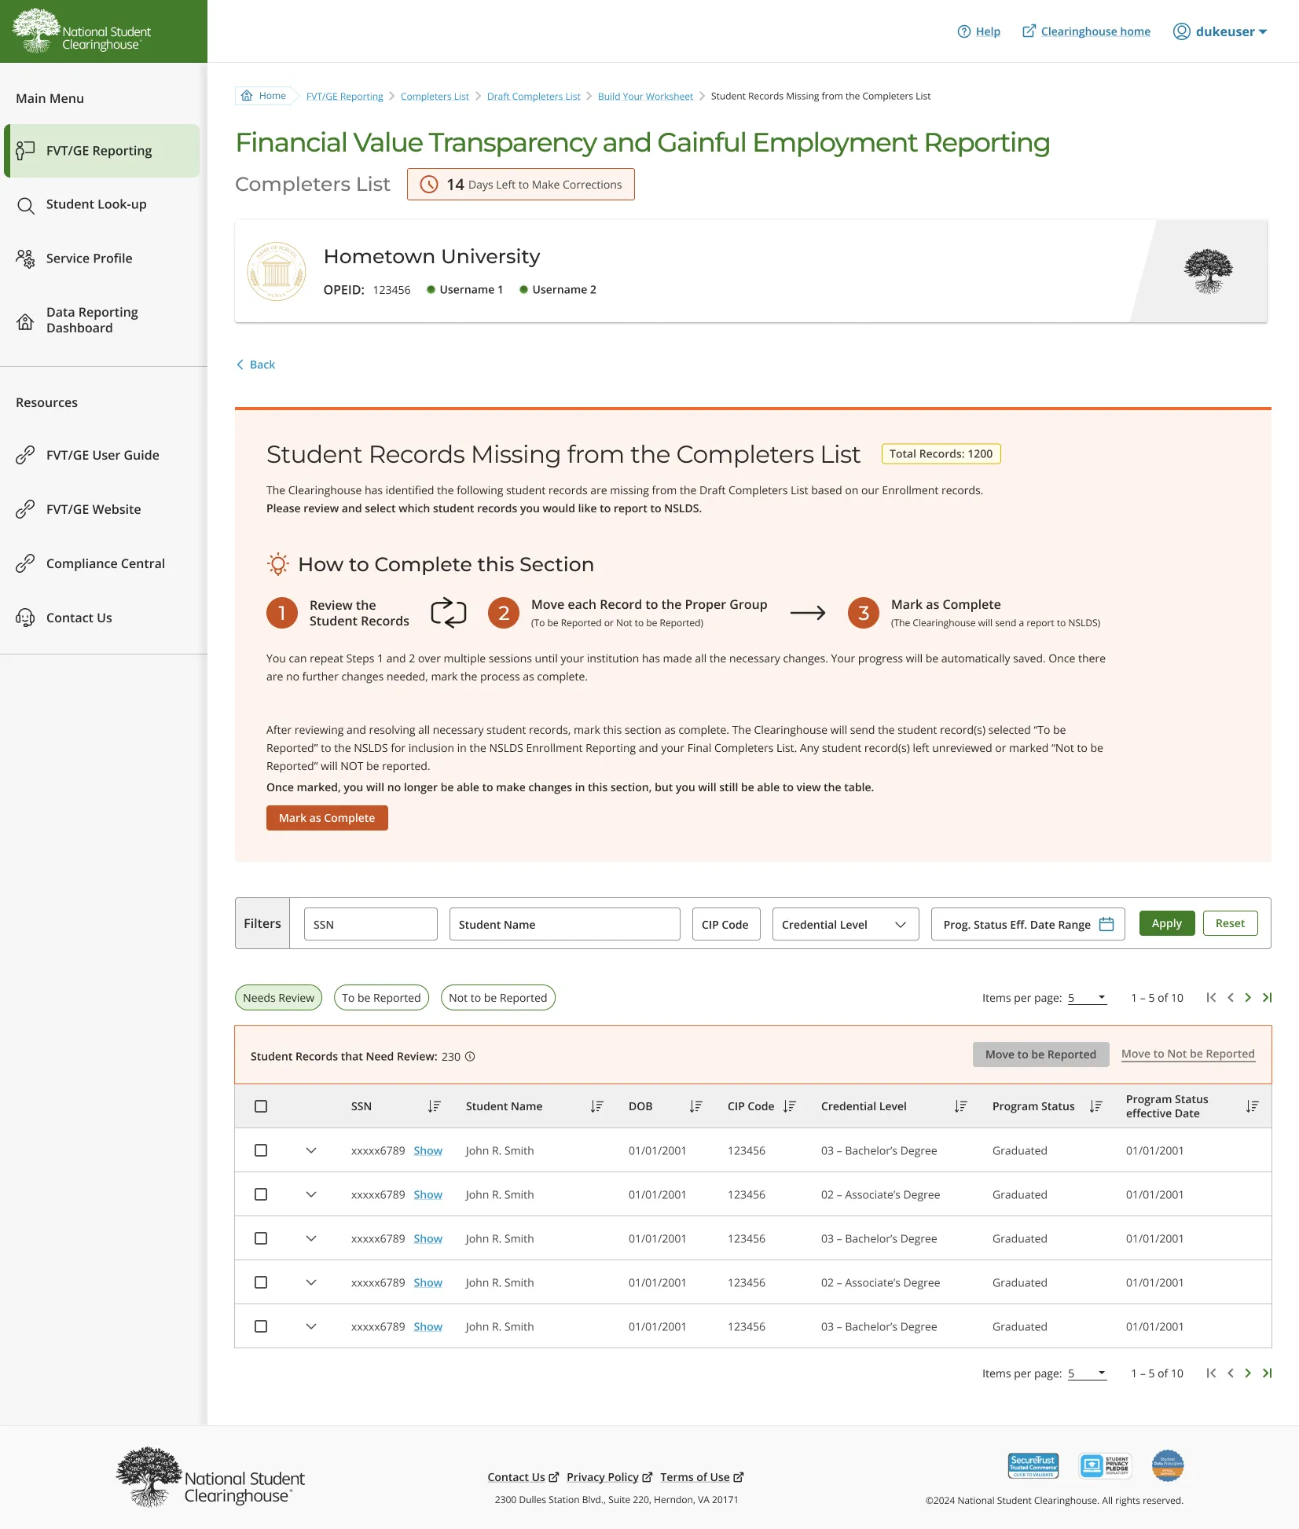Image resolution: width=1299 pixels, height=1529 pixels.
Task: Expand the third student record row chevron
Action: [x=311, y=1238]
